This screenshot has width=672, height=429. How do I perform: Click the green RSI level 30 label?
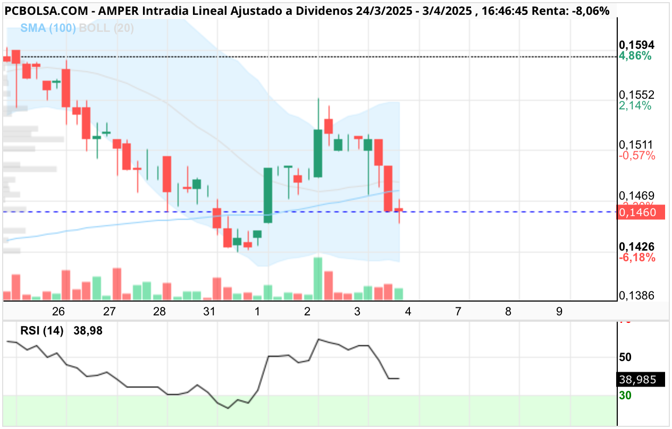coord(625,396)
